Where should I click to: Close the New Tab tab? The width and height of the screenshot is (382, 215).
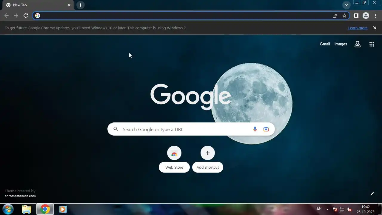[x=69, y=5]
